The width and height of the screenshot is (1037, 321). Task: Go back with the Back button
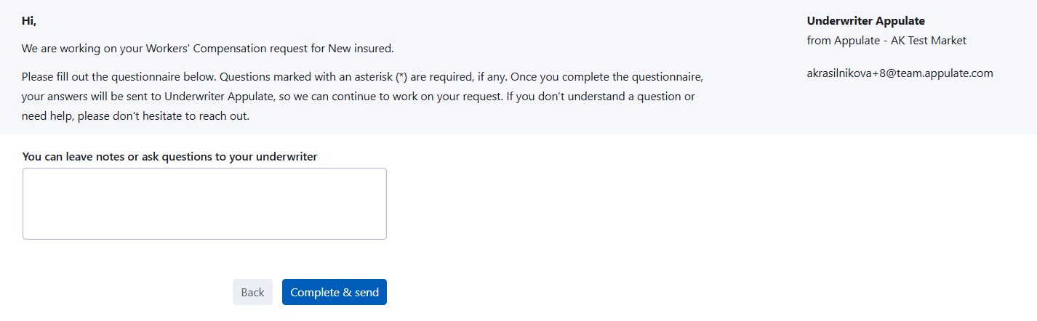point(252,292)
